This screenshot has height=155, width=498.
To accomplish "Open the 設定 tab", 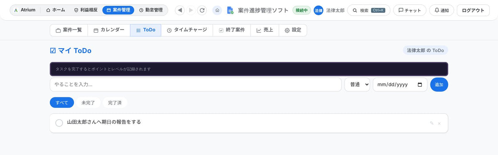I will (x=293, y=30).
